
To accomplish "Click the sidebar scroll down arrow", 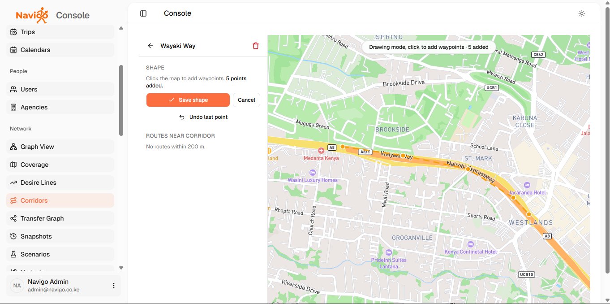I will click(x=121, y=268).
